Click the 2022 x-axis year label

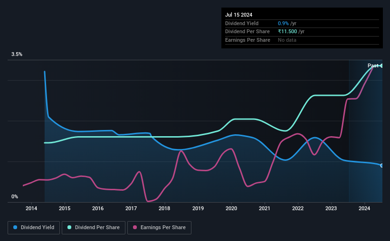coord(298,208)
